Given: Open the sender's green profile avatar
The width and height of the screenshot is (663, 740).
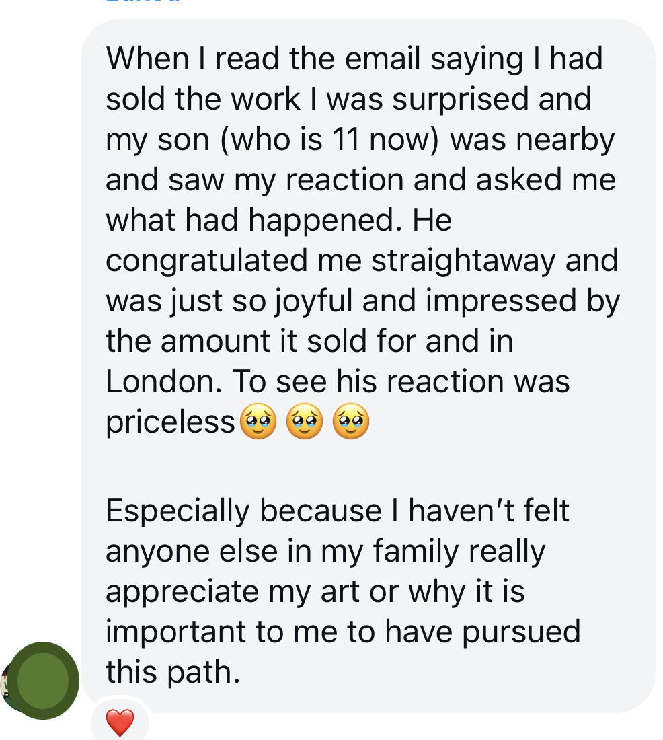Looking at the screenshot, I should coord(43,680).
